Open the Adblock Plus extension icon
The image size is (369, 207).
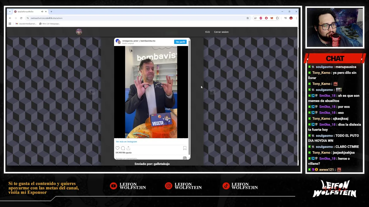tap(261, 18)
